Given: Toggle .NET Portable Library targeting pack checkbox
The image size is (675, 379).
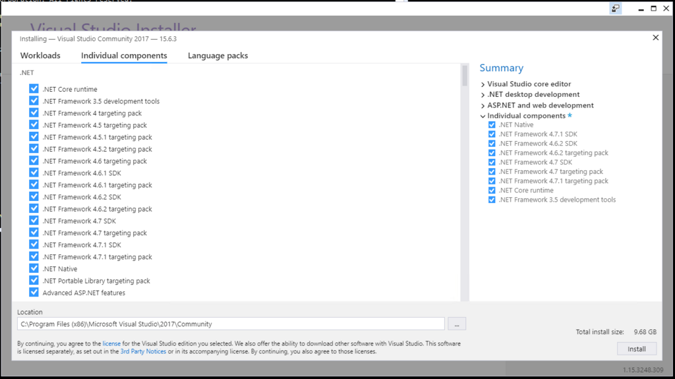Looking at the screenshot, I should point(34,280).
